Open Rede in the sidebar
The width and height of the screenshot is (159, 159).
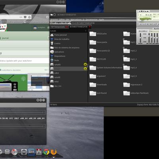point(68,60)
